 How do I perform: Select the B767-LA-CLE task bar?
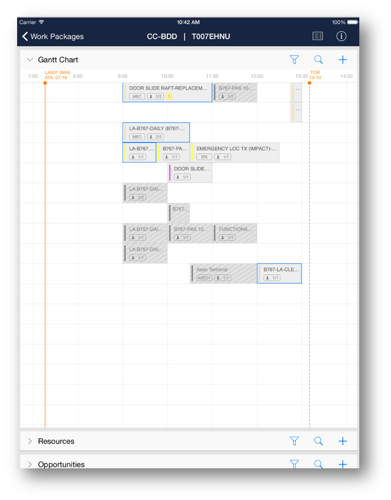[279, 273]
